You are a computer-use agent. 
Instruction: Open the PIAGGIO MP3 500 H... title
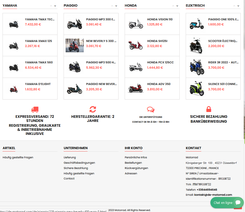click(101, 62)
